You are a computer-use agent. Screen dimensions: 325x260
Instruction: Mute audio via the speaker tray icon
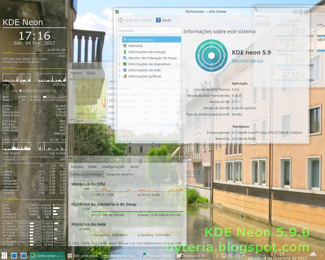237,256
